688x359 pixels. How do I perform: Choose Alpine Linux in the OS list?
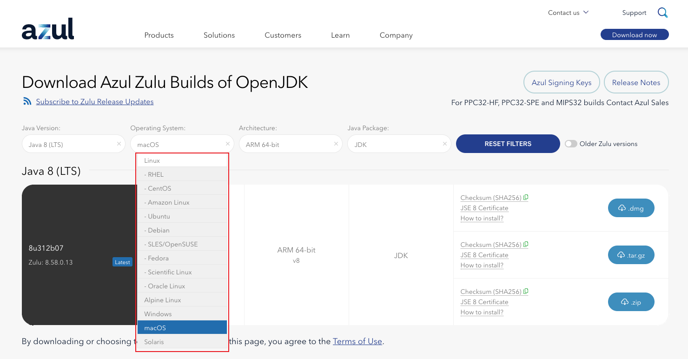pyautogui.click(x=182, y=300)
